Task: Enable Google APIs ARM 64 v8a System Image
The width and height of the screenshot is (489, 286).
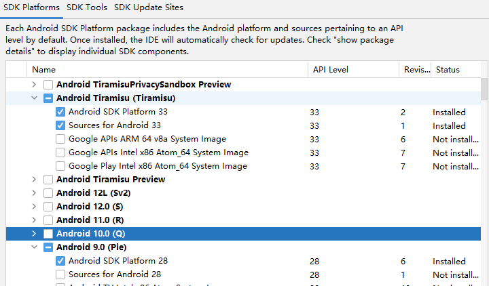Action: tap(60, 139)
